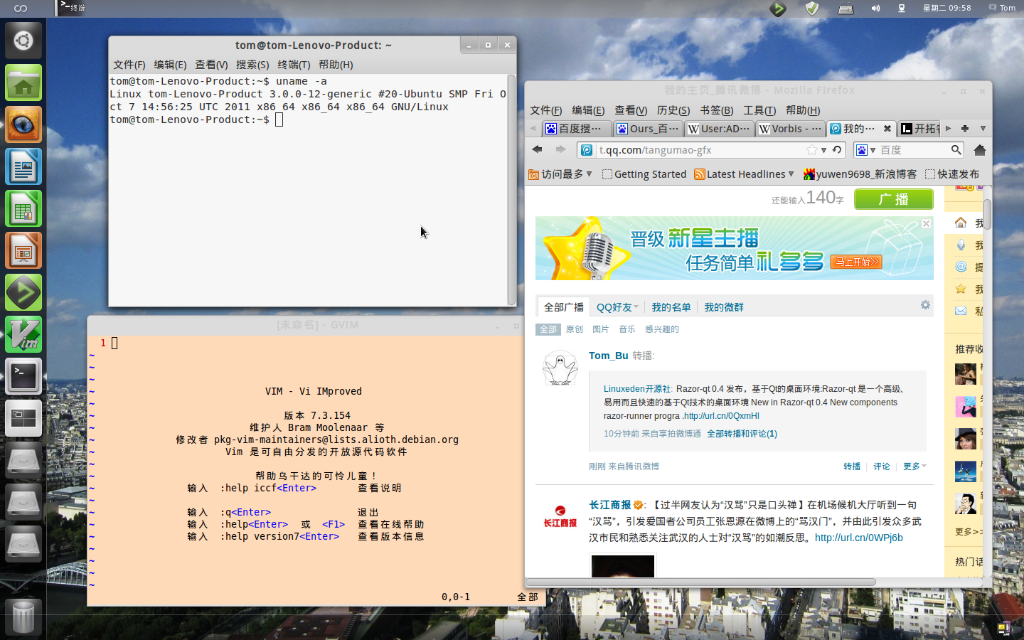1024x640 pixels.
Task: Click the Firefox horizontal scrollbar
Action: (x=700, y=582)
